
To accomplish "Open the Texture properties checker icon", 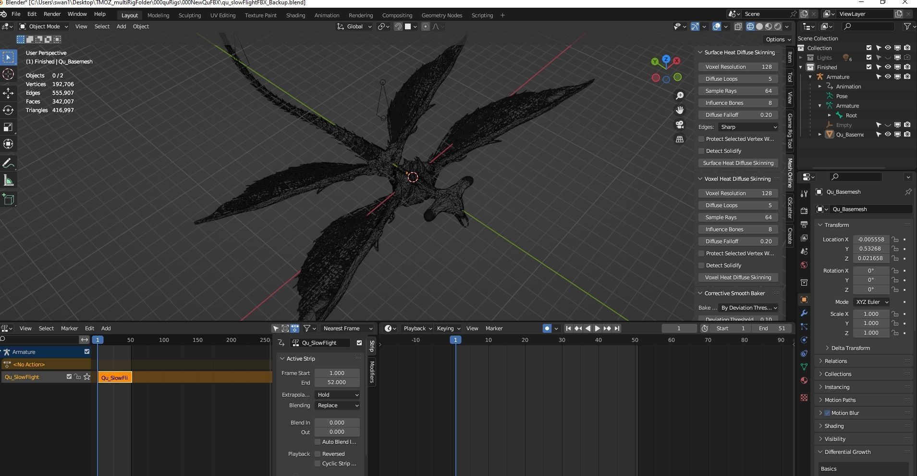I will click(804, 398).
